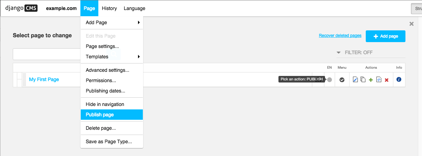Open the My First Page link
The image size is (422, 156).
pyautogui.click(x=44, y=79)
